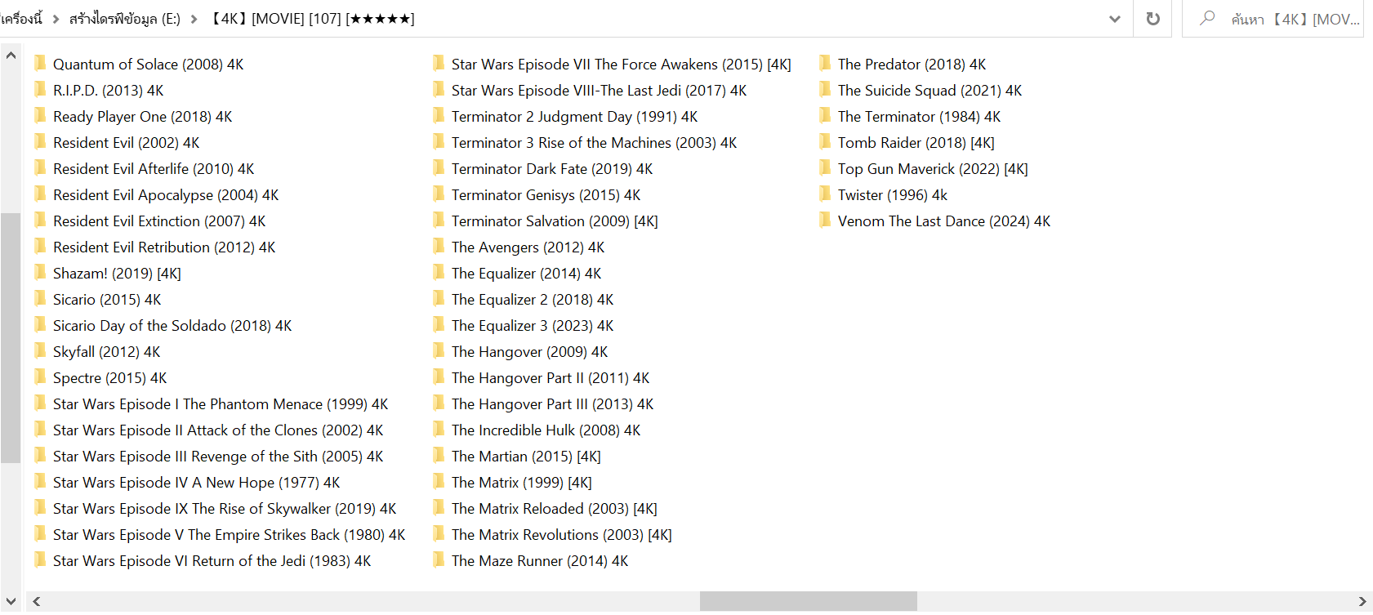The image size is (1373, 615).
Task: Select folder icon of Star Wars Episode VII
Action: point(439,64)
